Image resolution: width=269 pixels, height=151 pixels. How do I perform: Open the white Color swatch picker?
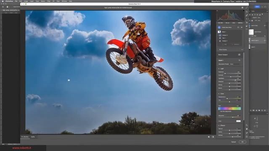pos(238,121)
